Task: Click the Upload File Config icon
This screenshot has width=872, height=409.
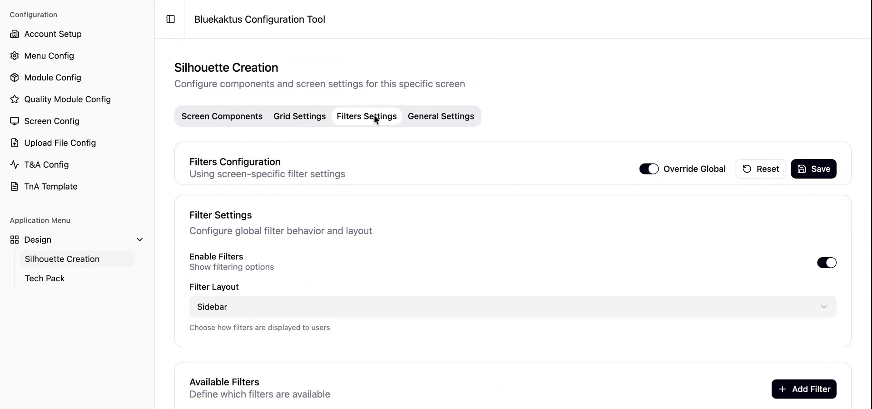Action: point(15,143)
